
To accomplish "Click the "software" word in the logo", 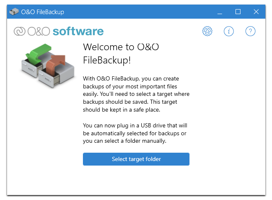I will [78, 31].
